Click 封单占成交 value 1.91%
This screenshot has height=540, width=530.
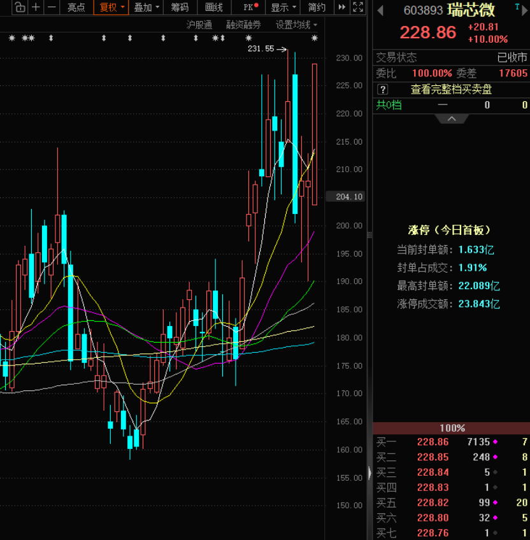[x=473, y=267]
